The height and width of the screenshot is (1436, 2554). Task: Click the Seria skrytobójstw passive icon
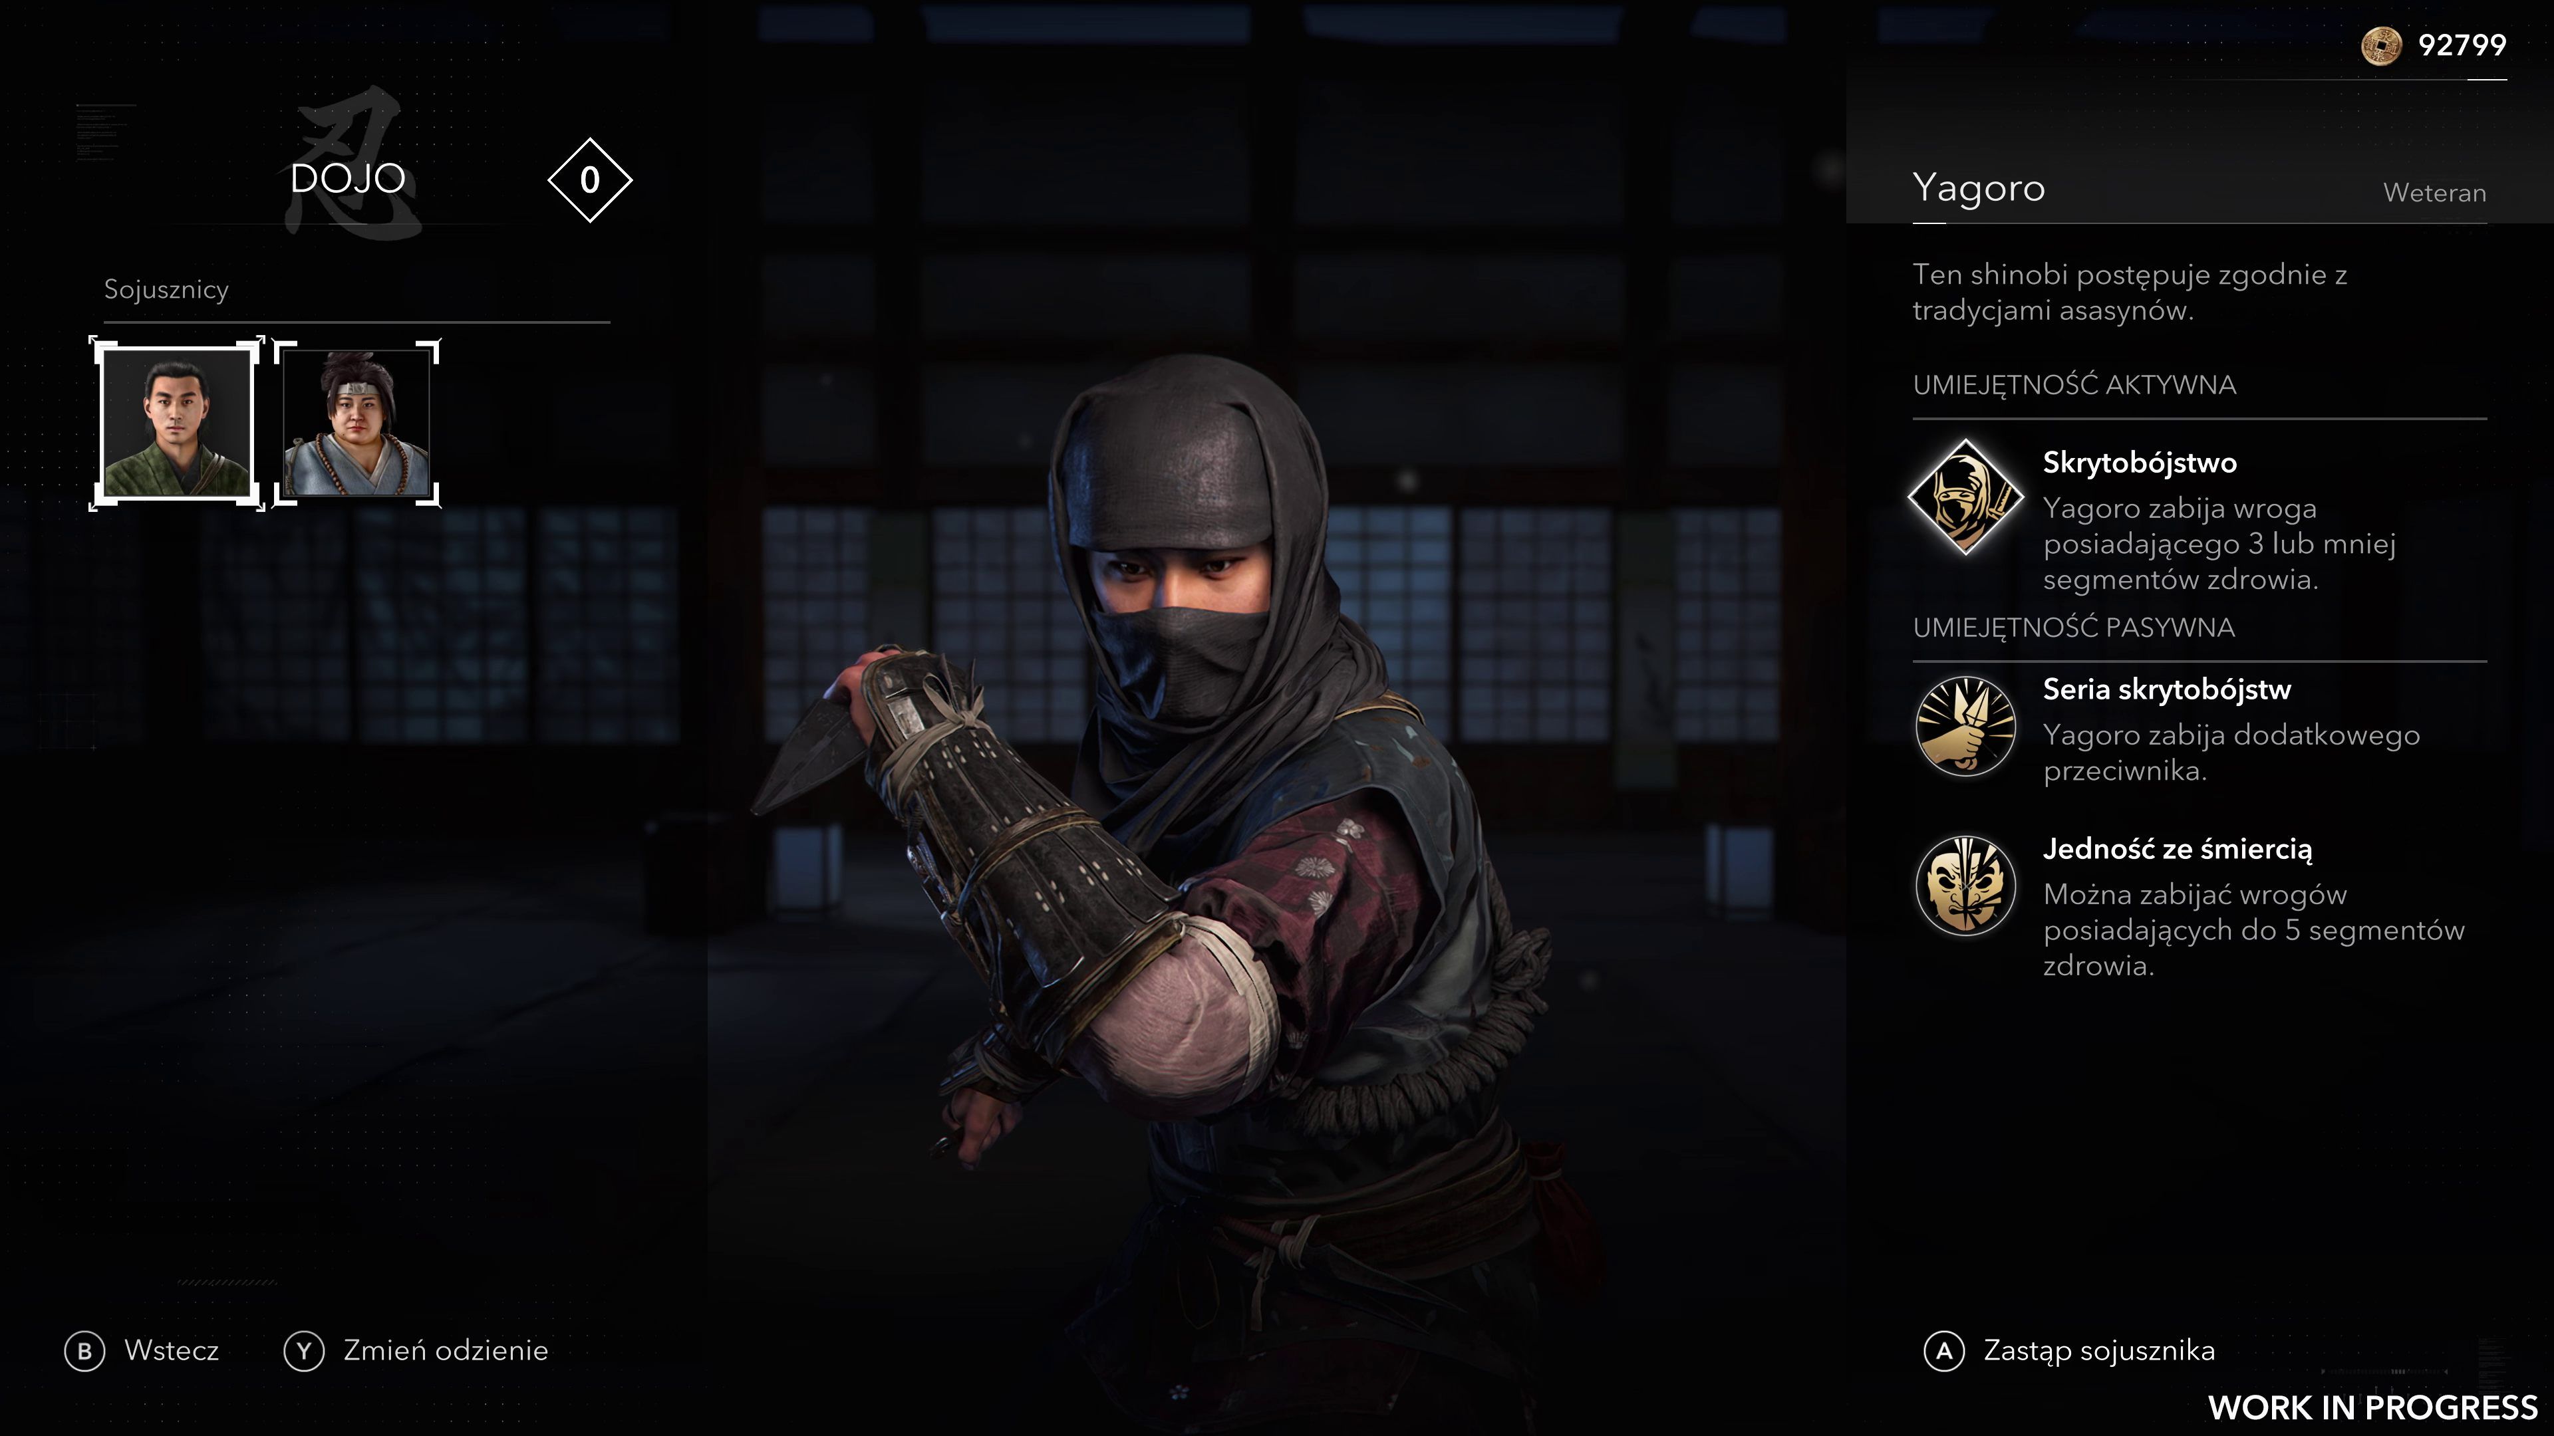(x=1965, y=727)
